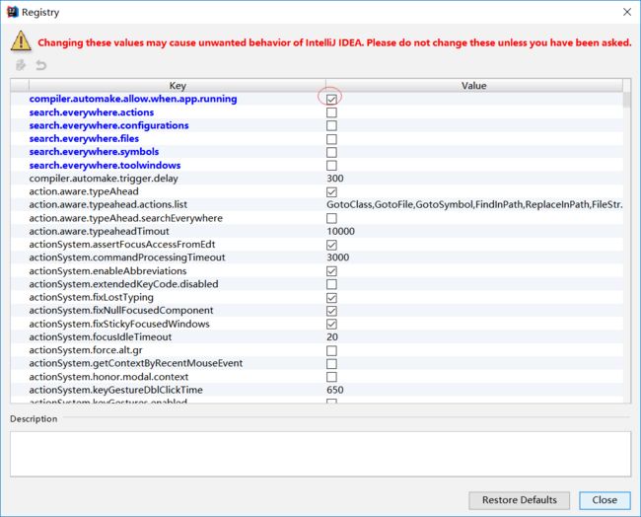This screenshot has height=517, width=641.
Task: Click the Close button
Action: [x=605, y=500]
